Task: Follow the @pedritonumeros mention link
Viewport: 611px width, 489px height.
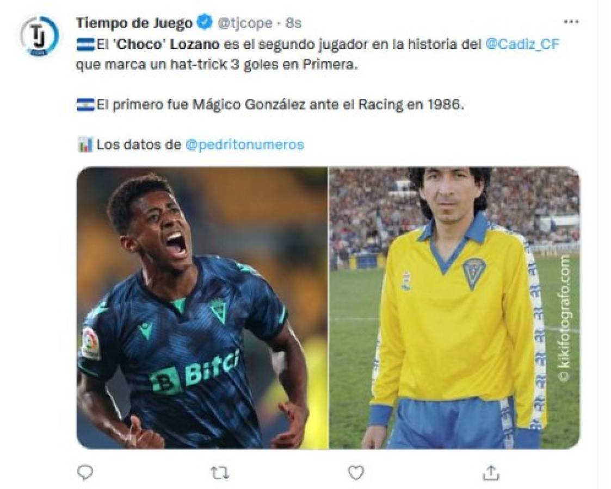Action: click(245, 145)
